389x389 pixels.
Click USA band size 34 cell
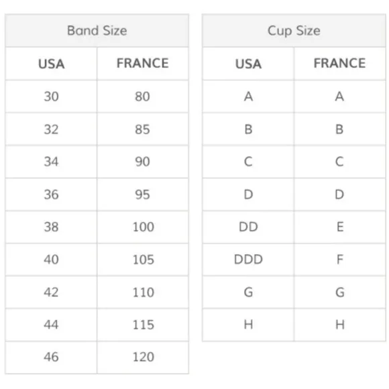tap(51, 162)
